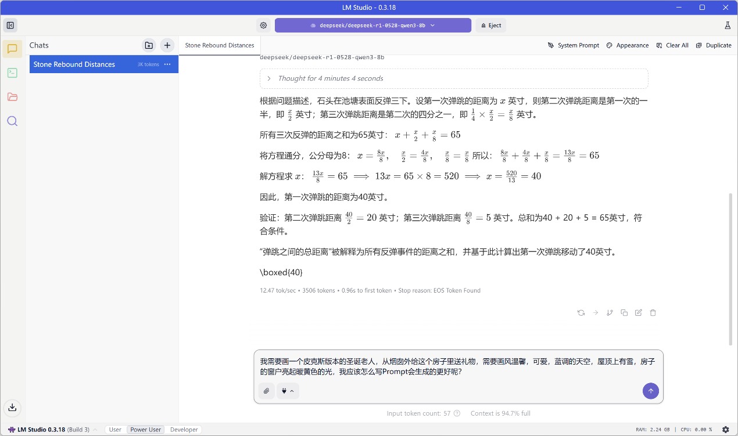Screen dimensions: 738x436
Task: Regenerate the assistant response
Action: click(581, 312)
